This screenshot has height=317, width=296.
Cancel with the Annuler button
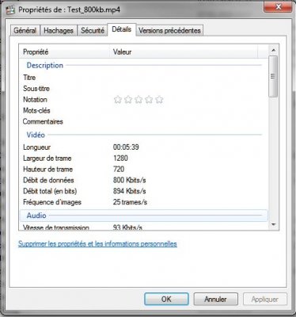[x=215, y=299]
